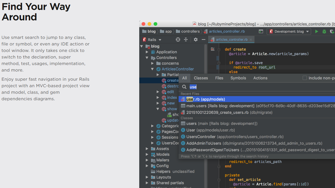Screen dimensions: 335x188
Task: Enable Include non-project items checkbox
Action: click(305, 78)
